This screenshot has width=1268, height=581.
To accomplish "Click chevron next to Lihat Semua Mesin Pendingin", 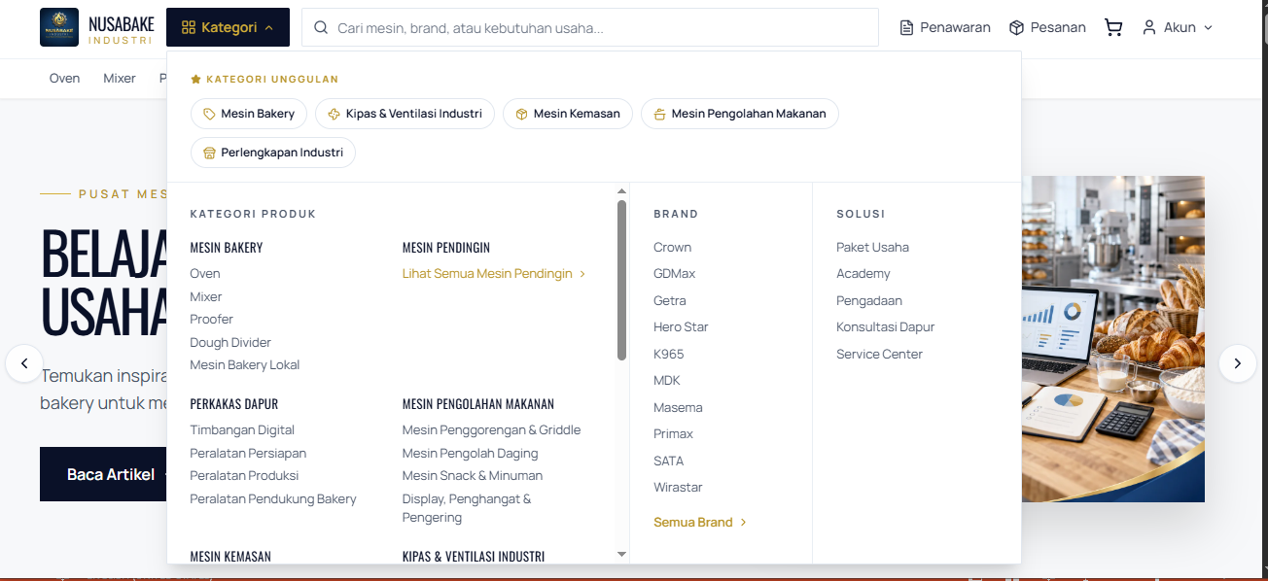I will click(582, 274).
